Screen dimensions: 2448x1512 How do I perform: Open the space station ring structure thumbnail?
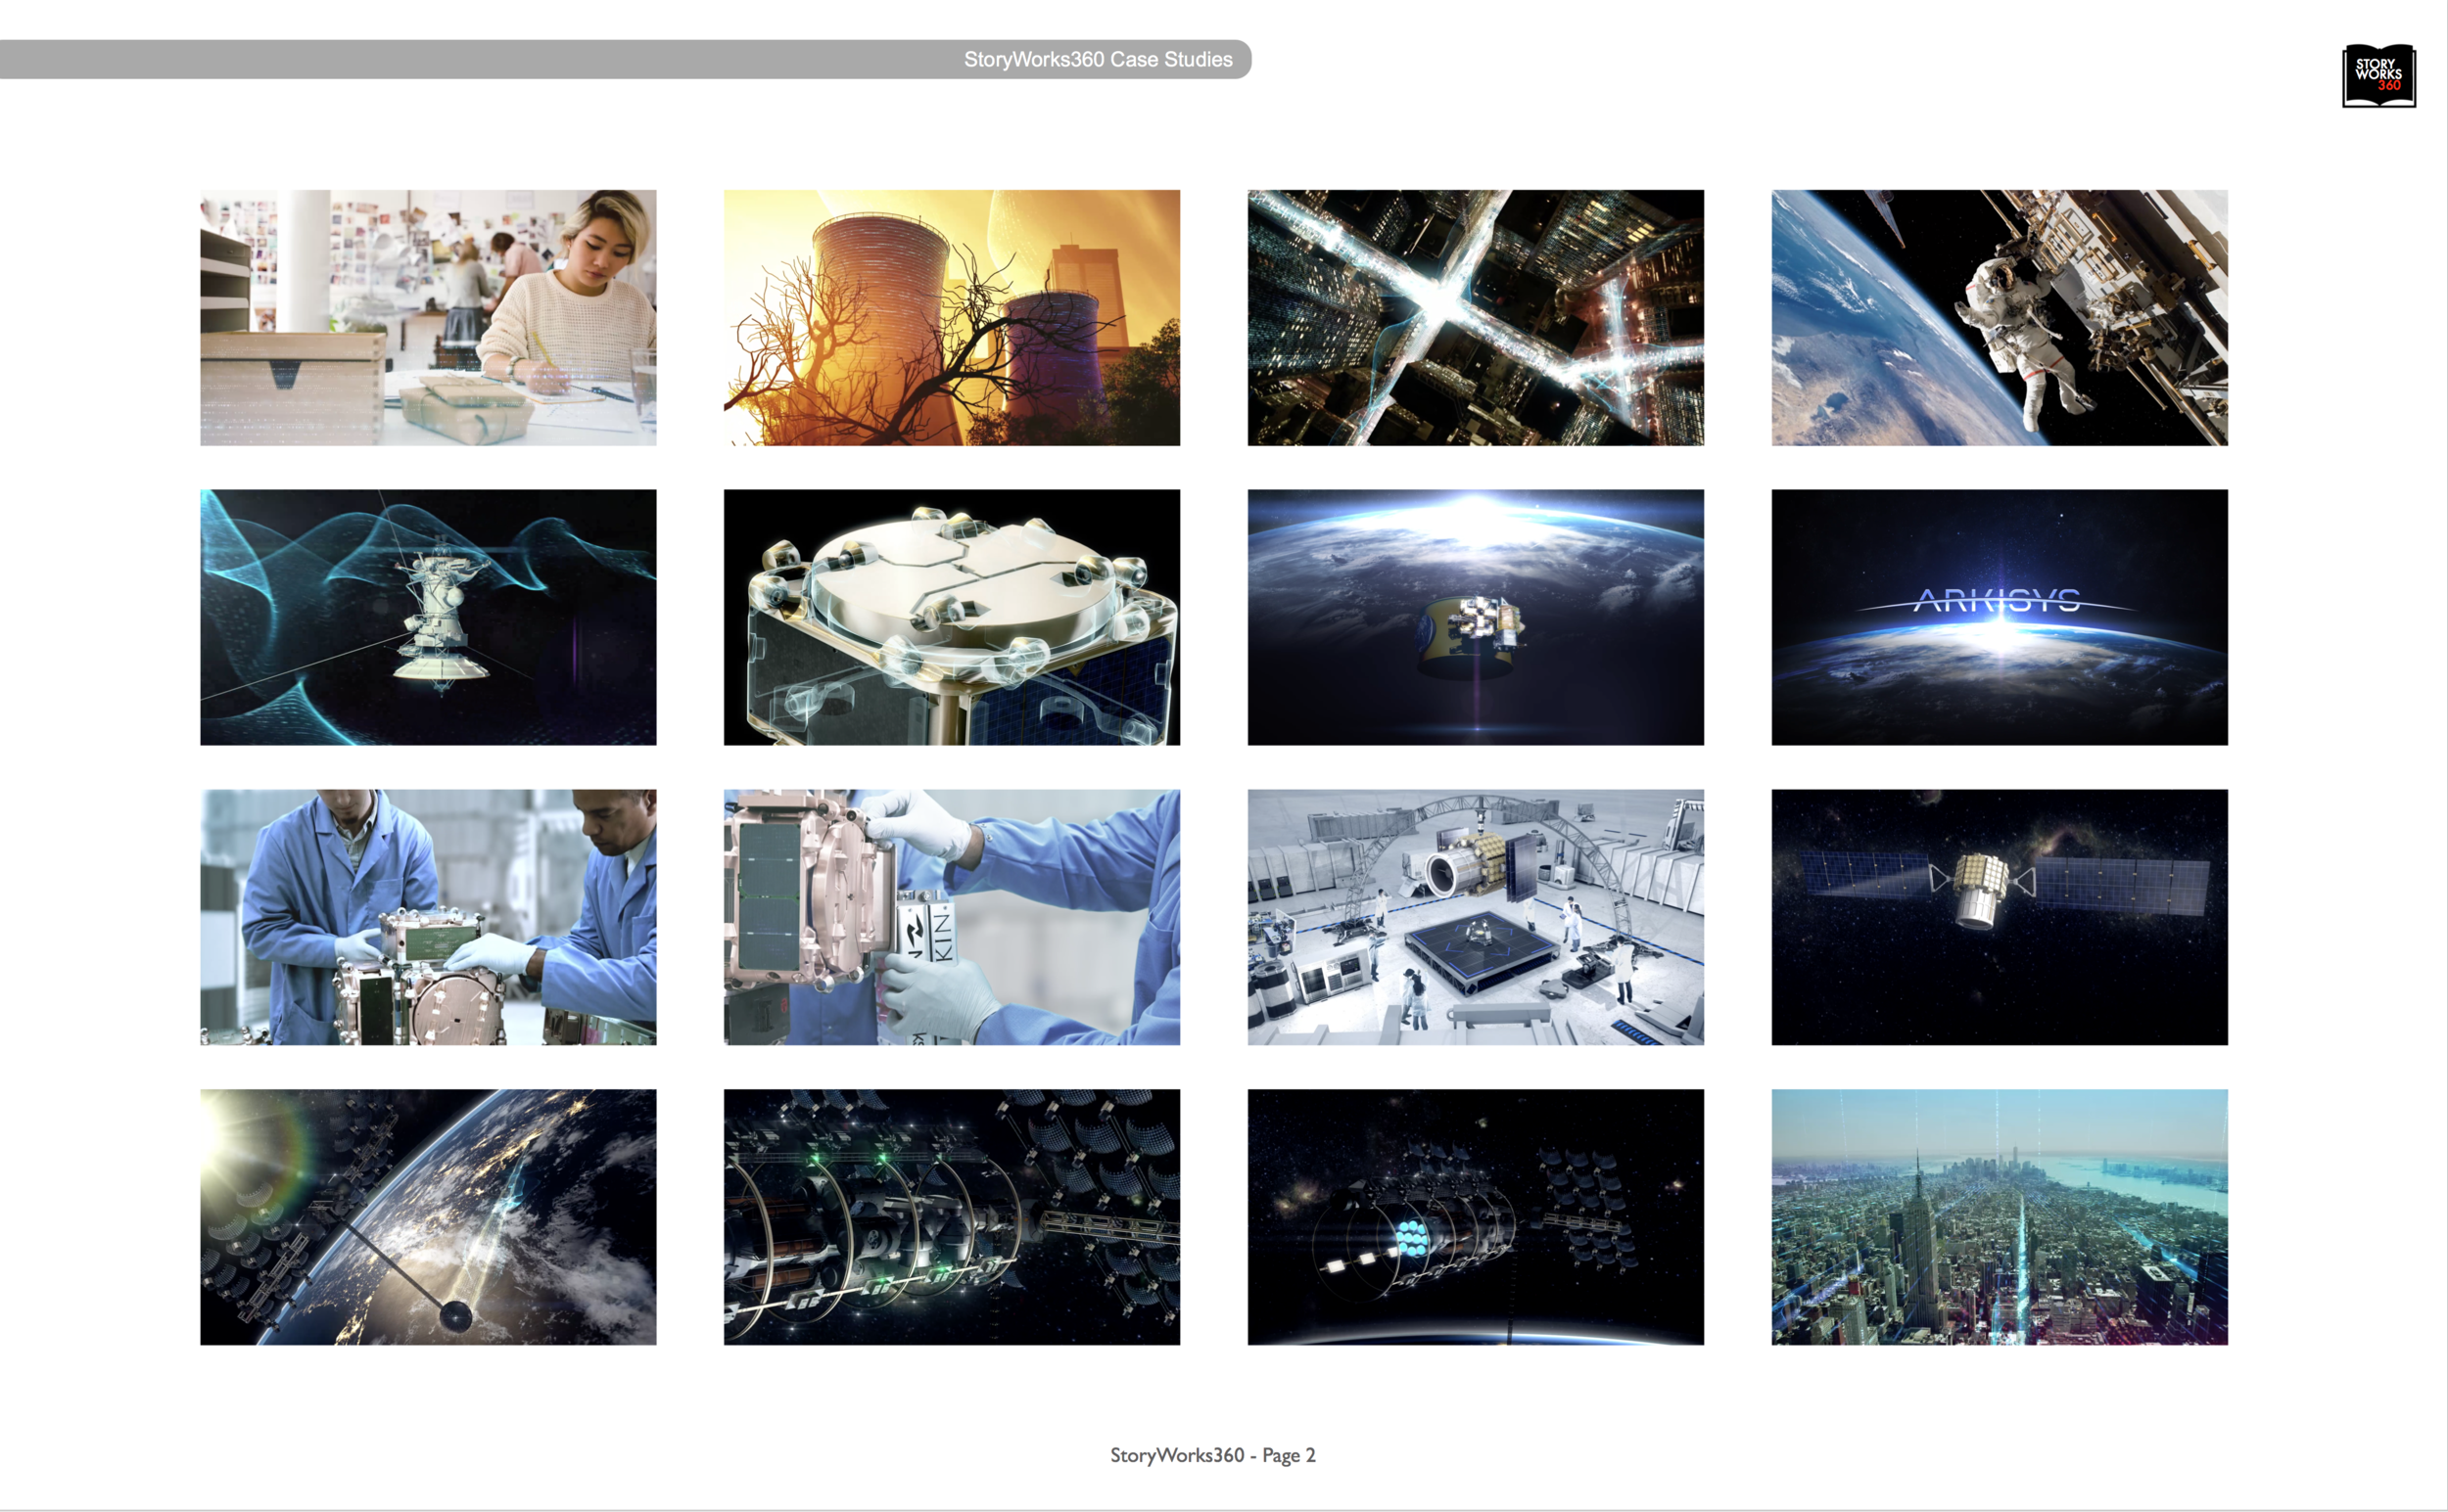(x=952, y=1217)
